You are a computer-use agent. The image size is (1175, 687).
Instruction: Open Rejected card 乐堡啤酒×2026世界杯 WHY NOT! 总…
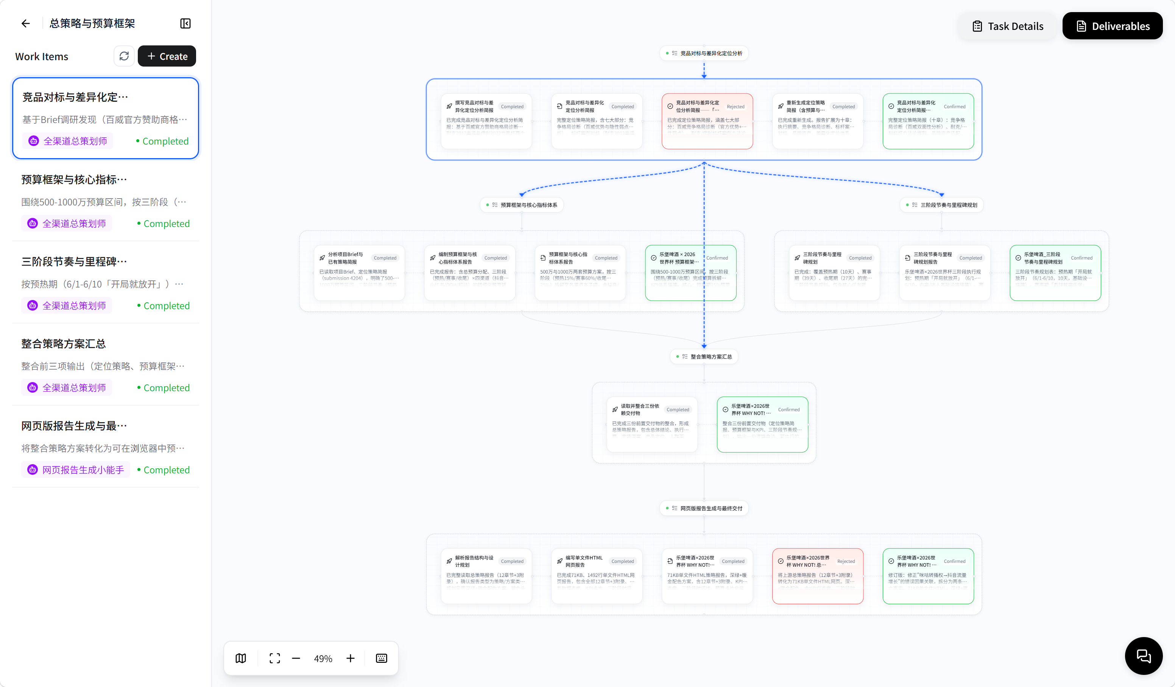[x=818, y=576]
